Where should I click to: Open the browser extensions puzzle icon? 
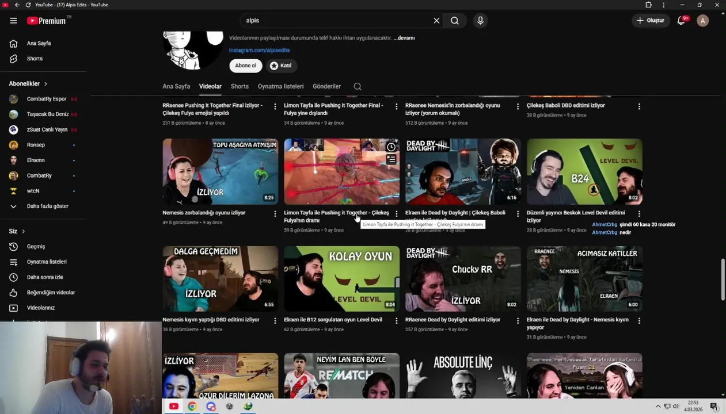648,5
